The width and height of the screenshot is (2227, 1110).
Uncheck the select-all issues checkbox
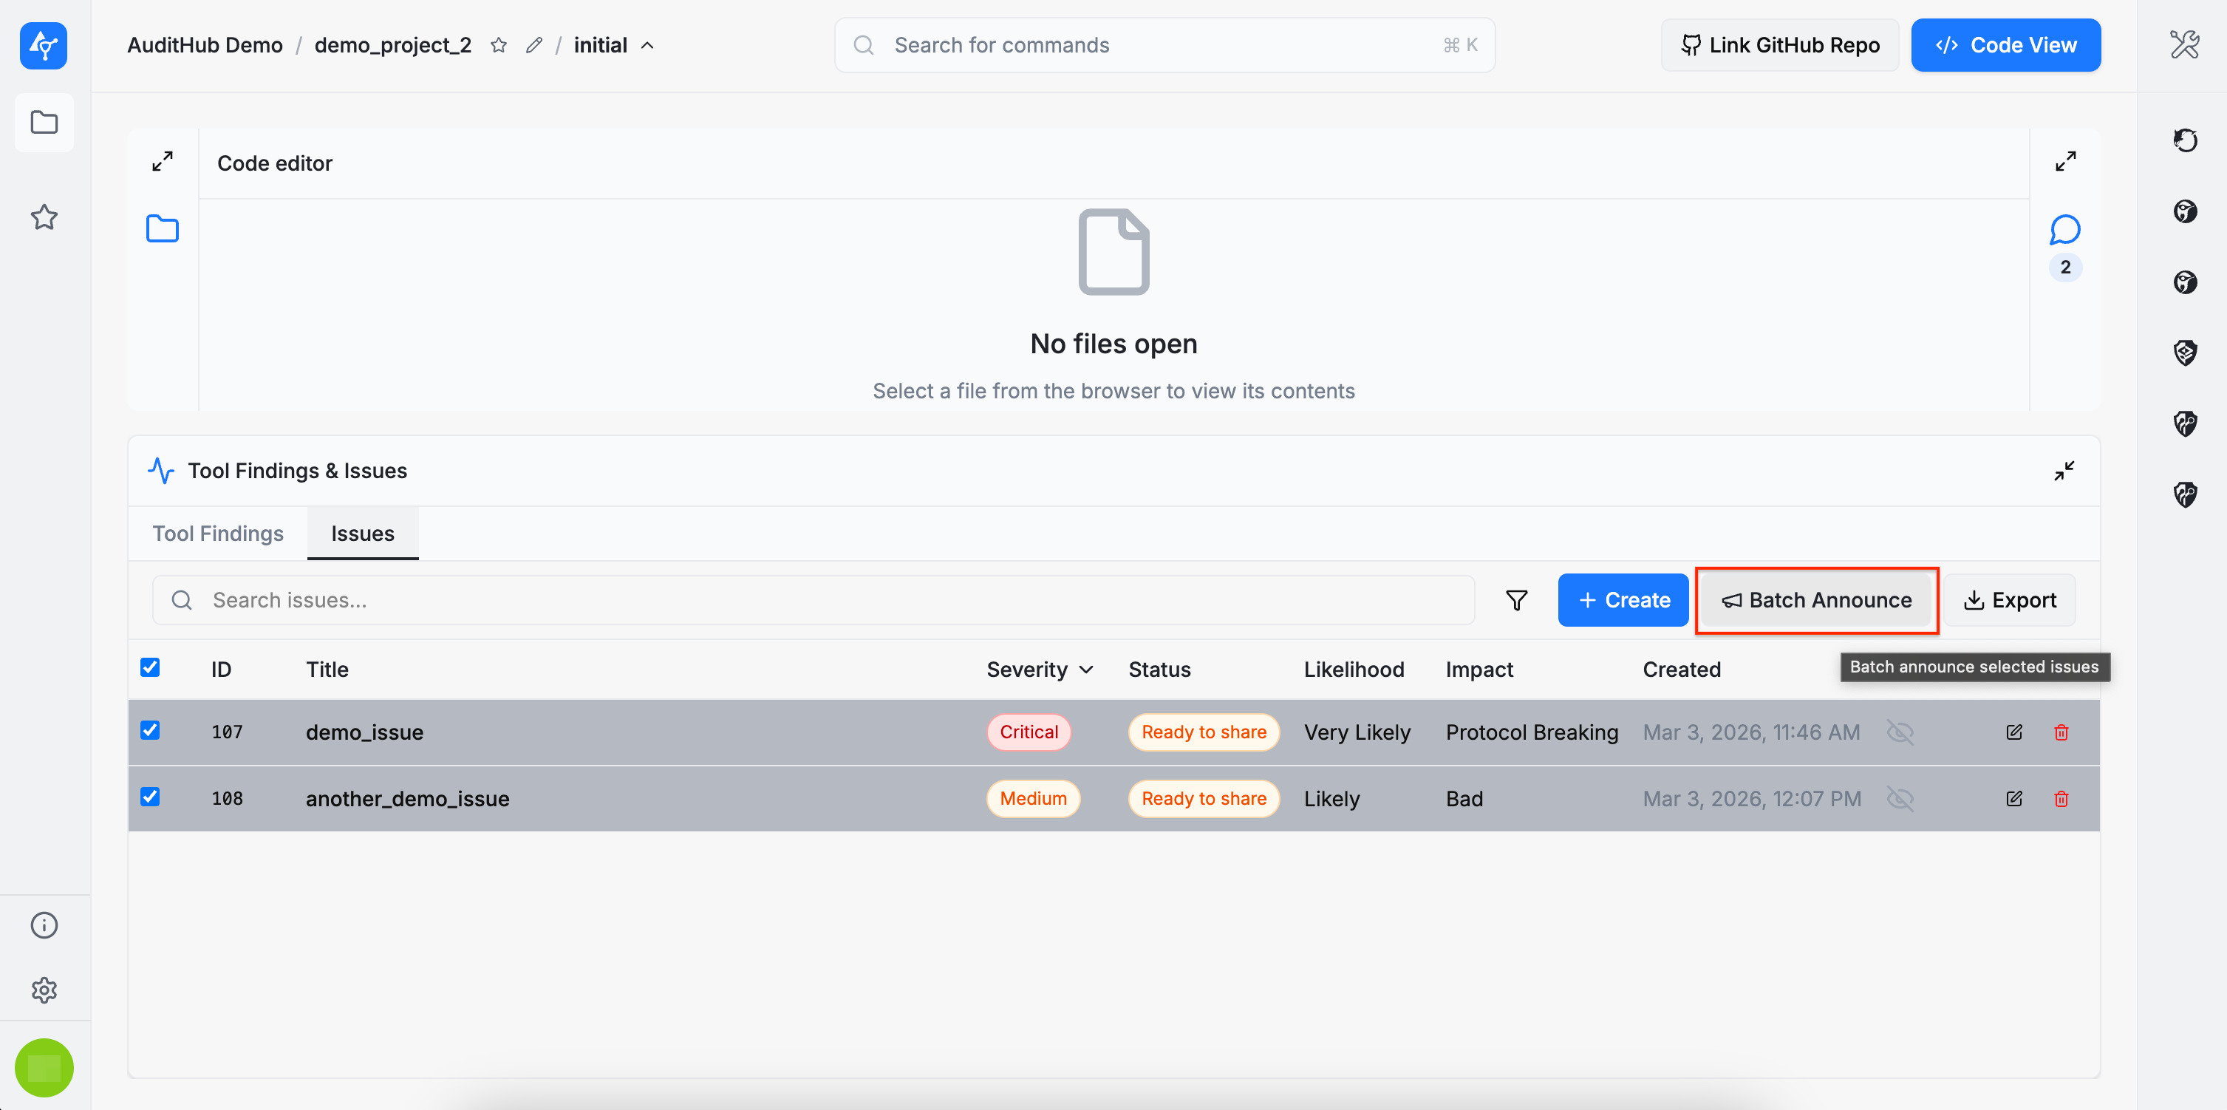click(149, 667)
